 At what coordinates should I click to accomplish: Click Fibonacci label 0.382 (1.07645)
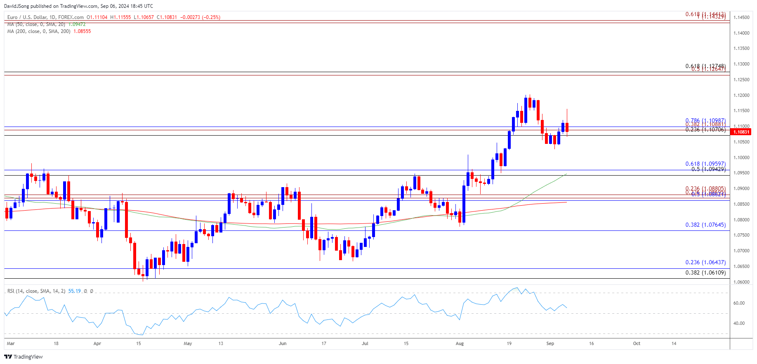click(x=705, y=225)
